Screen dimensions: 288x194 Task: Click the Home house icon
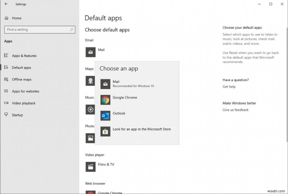(6, 18)
